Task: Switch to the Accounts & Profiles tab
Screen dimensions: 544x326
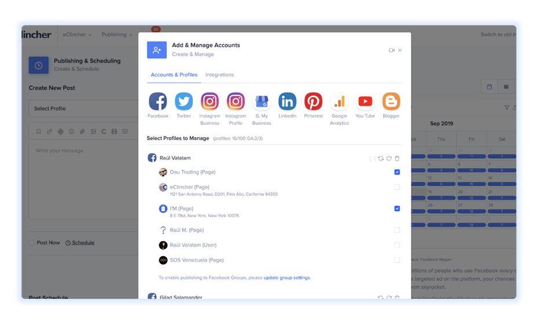Action: click(174, 75)
